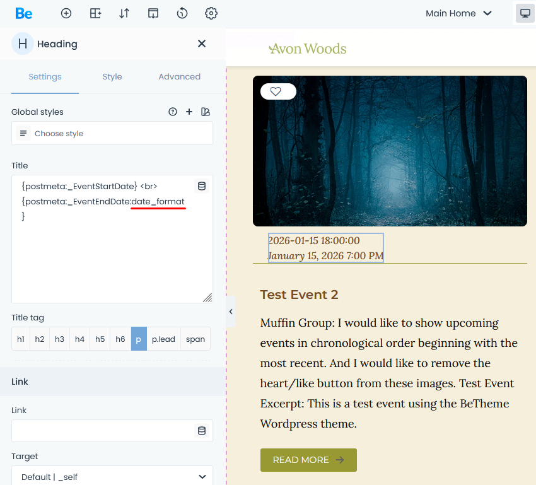The height and width of the screenshot is (485, 536).
Task: Open the pre-built sections layout icon
Action: [x=95, y=13]
